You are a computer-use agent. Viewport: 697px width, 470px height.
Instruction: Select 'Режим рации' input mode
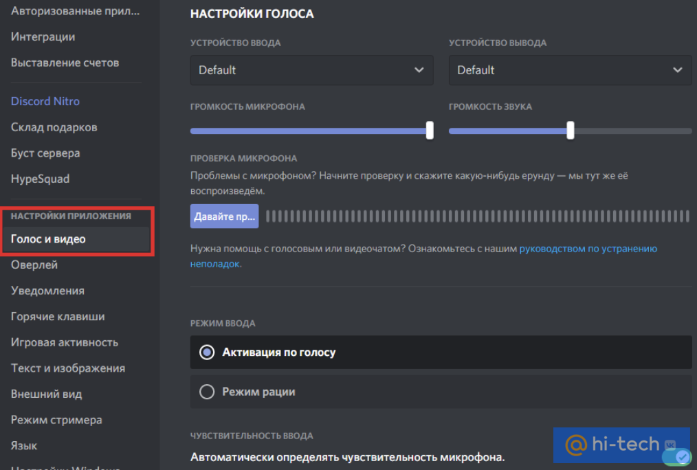(441, 392)
